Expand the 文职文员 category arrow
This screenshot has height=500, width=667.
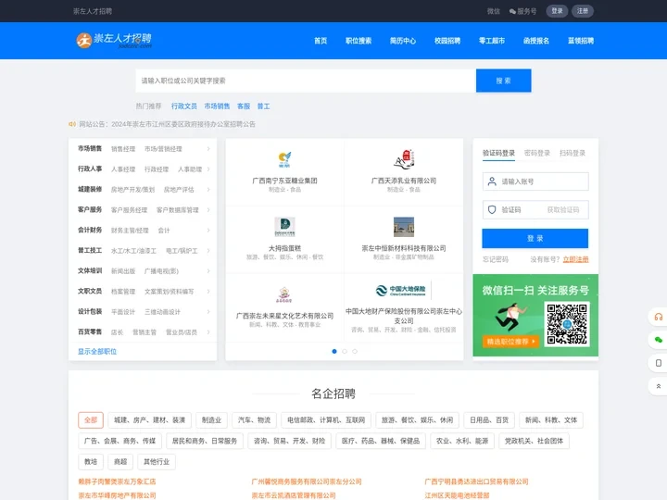pyautogui.click(x=208, y=292)
